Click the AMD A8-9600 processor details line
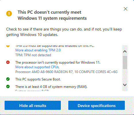The width and height of the screenshot is (134, 115). [66, 72]
